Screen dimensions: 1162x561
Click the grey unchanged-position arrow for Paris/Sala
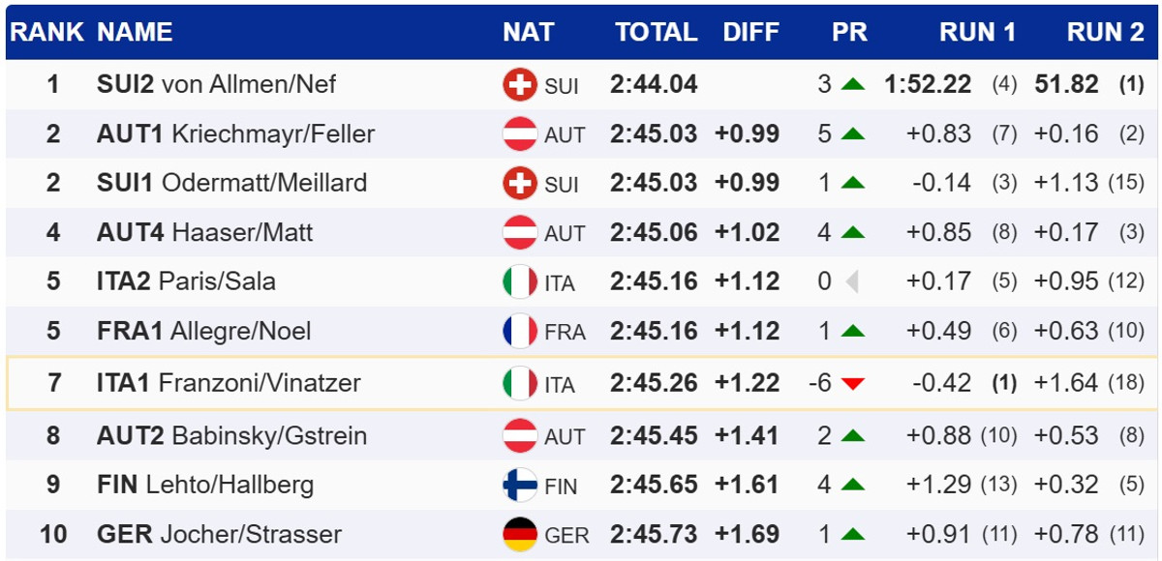852,281
